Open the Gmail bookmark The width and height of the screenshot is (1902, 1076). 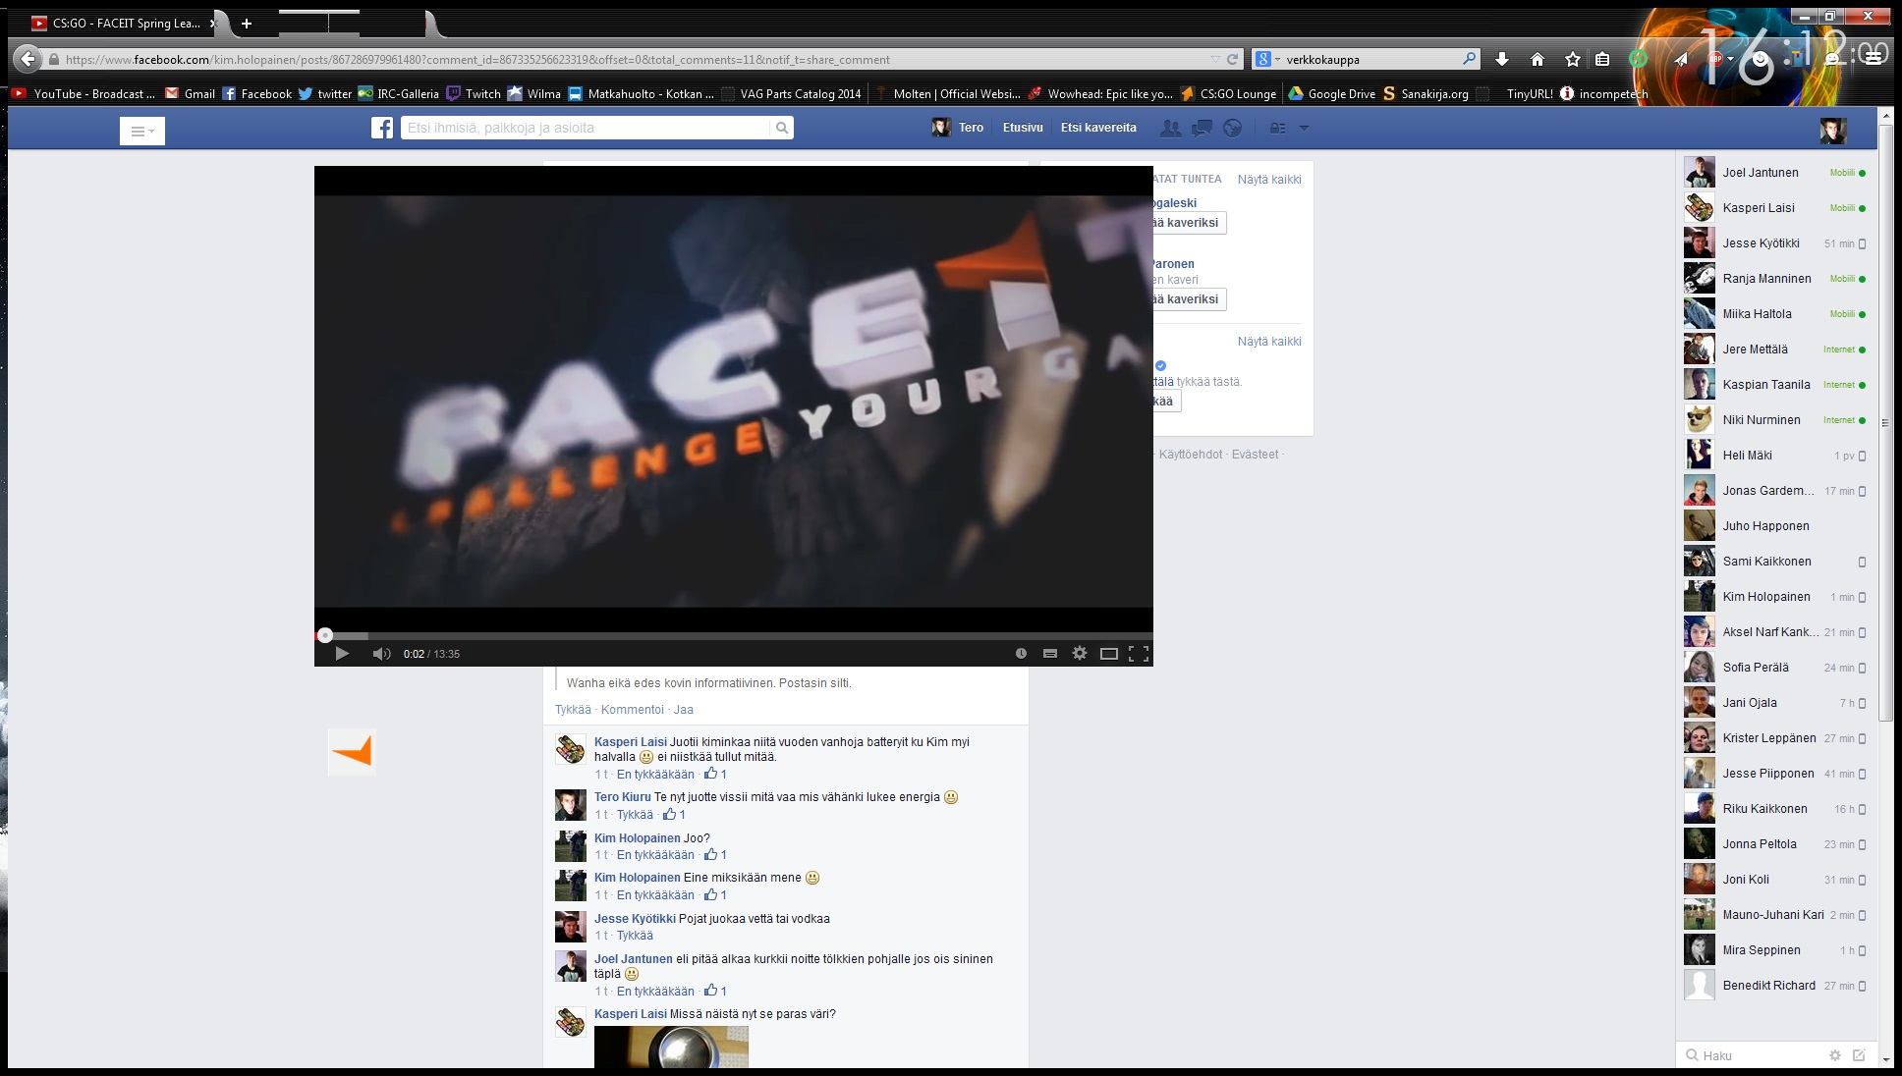pos(191,94)
